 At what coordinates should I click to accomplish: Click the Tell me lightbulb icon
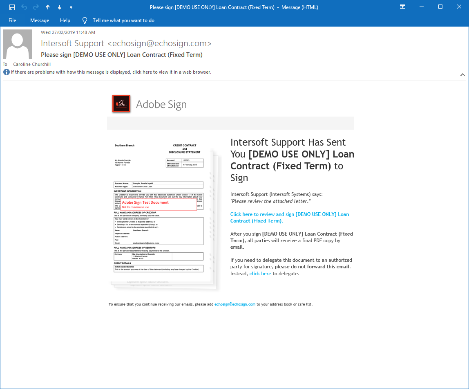tap(85, 20)
